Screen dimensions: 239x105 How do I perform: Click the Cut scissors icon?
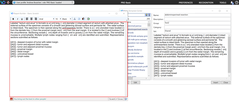click(75, 19)
